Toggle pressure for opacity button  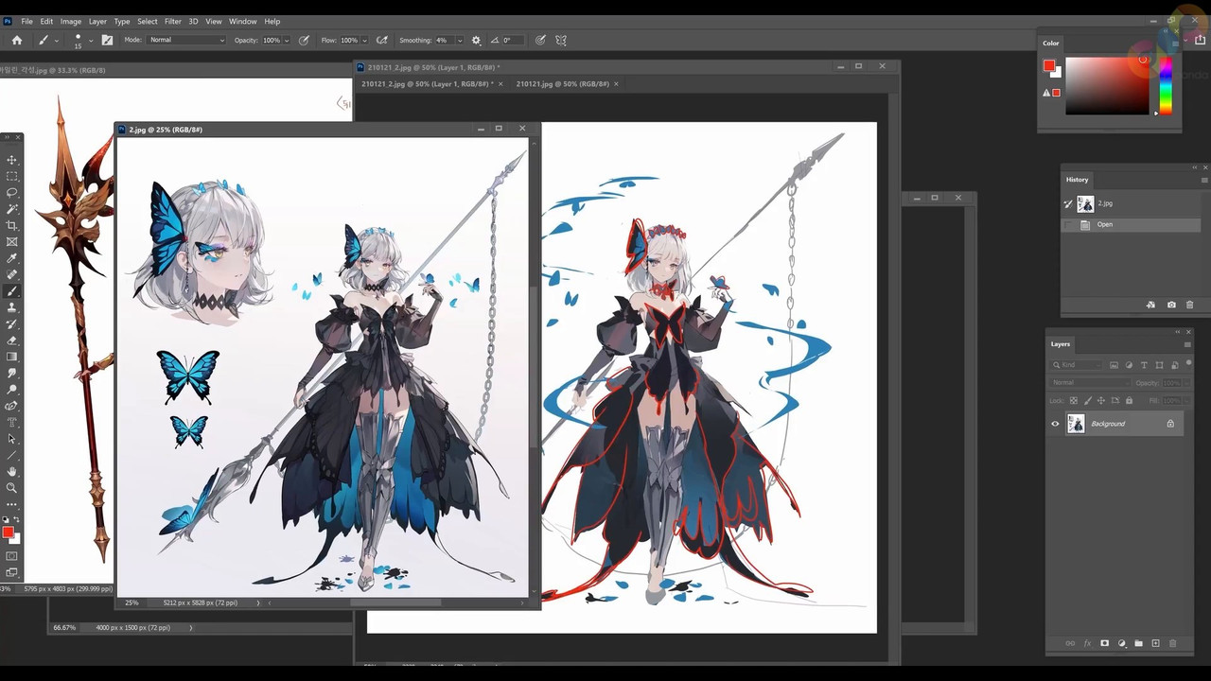[304, 40]
